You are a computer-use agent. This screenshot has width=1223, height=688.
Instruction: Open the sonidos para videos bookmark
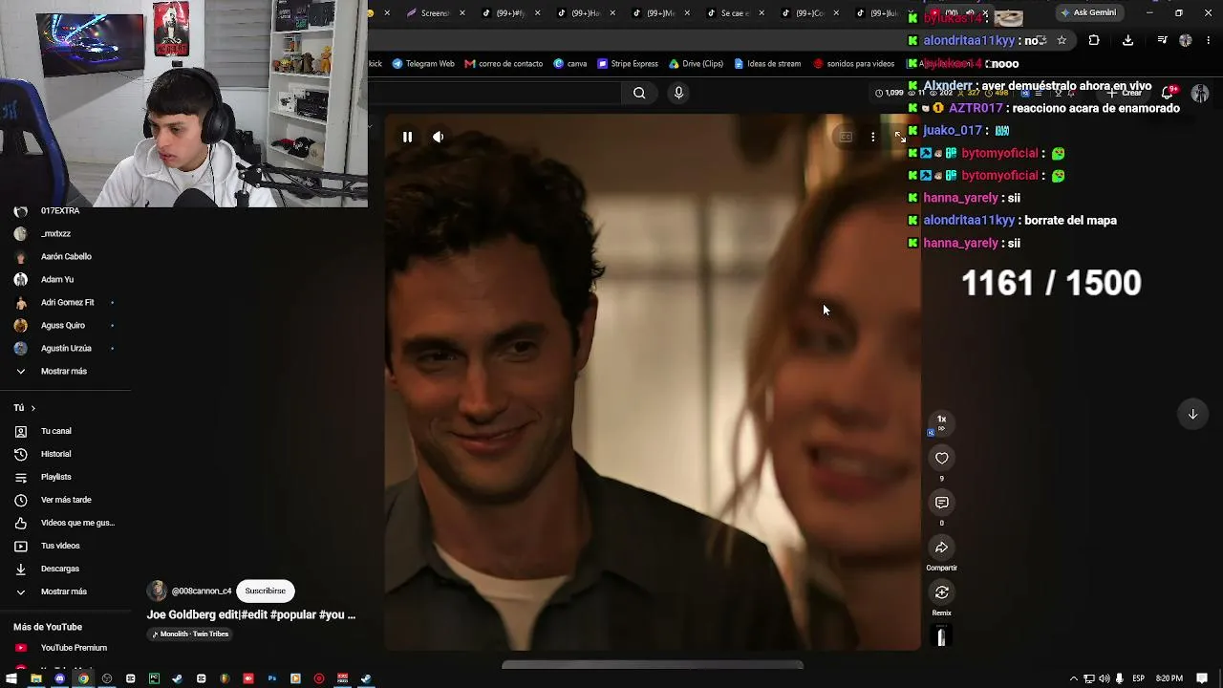tap(854, 64)
